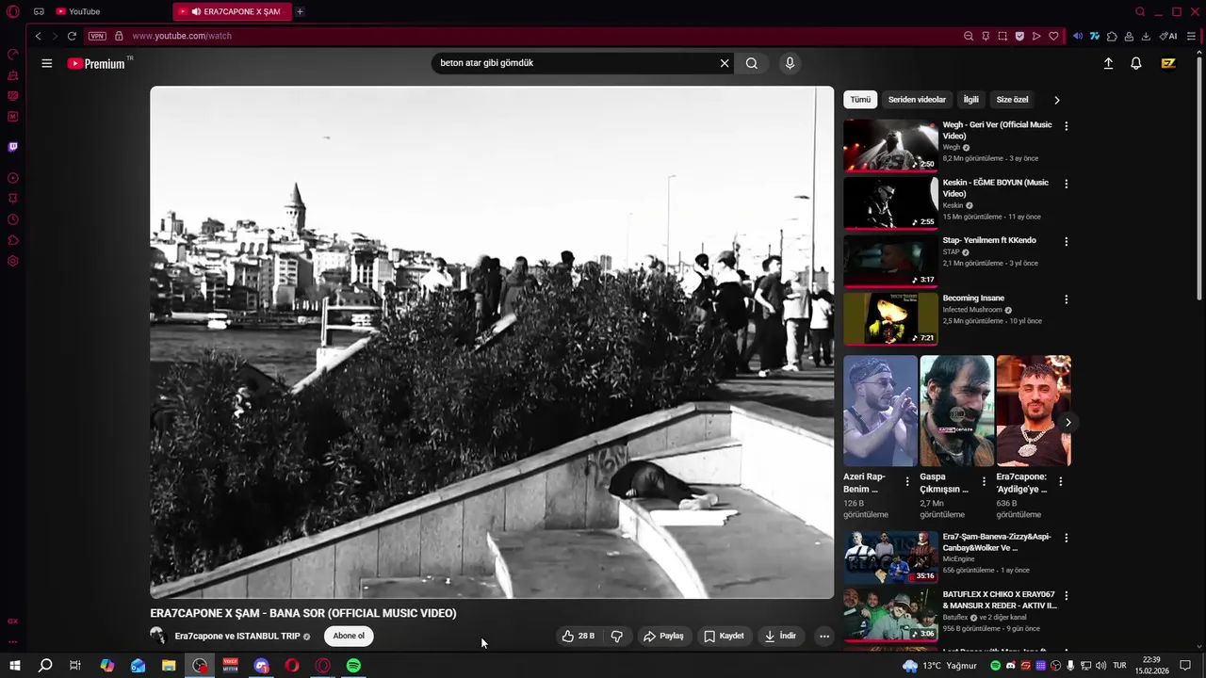
Task: Open options for the Becoming Insane video
Action: pyautogui.click(x=1066, y=299)
